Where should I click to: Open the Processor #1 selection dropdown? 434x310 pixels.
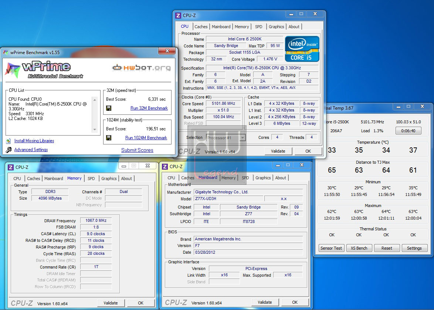click(x=243, y=137)
